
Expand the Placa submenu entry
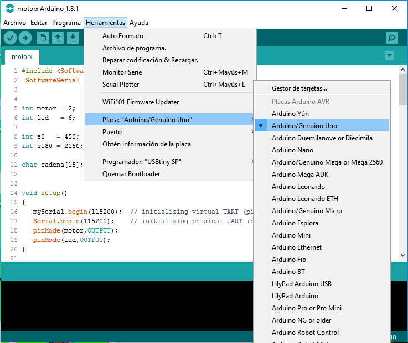coord(169,120)
